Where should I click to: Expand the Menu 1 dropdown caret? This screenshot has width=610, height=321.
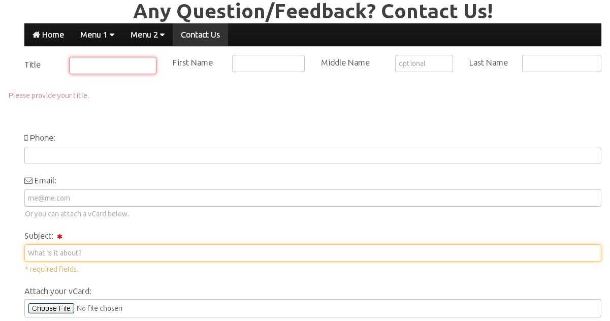(112, 35)
